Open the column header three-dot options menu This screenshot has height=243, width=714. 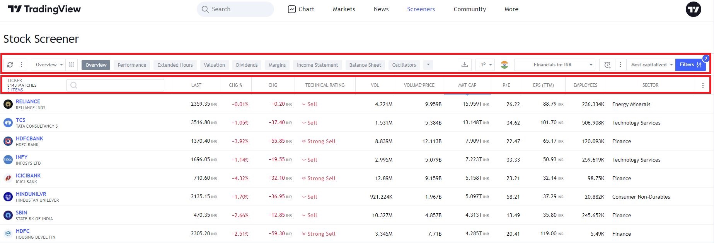tap(703, 85)
